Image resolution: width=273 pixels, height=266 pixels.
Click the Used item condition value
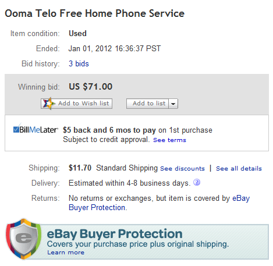coord(77,33)
